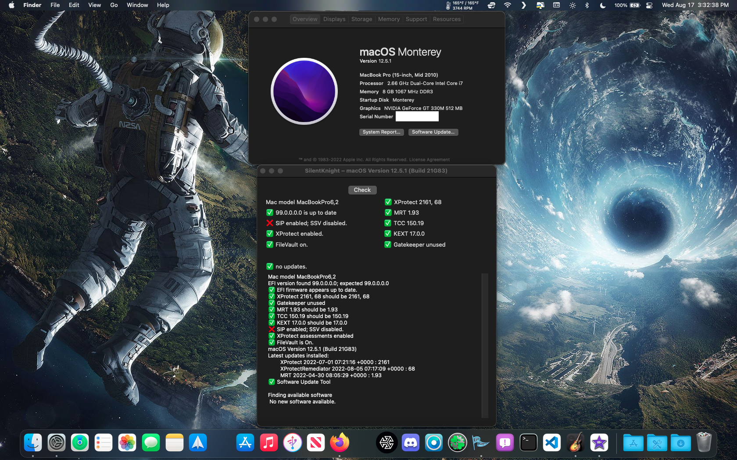
Task: Open Finder from the Dock
Action: (33, 443)
